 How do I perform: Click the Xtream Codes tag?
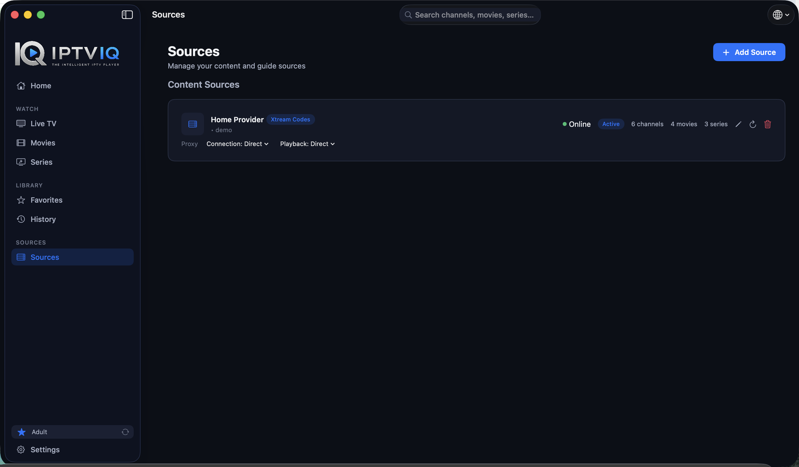[x=290, y=120]
